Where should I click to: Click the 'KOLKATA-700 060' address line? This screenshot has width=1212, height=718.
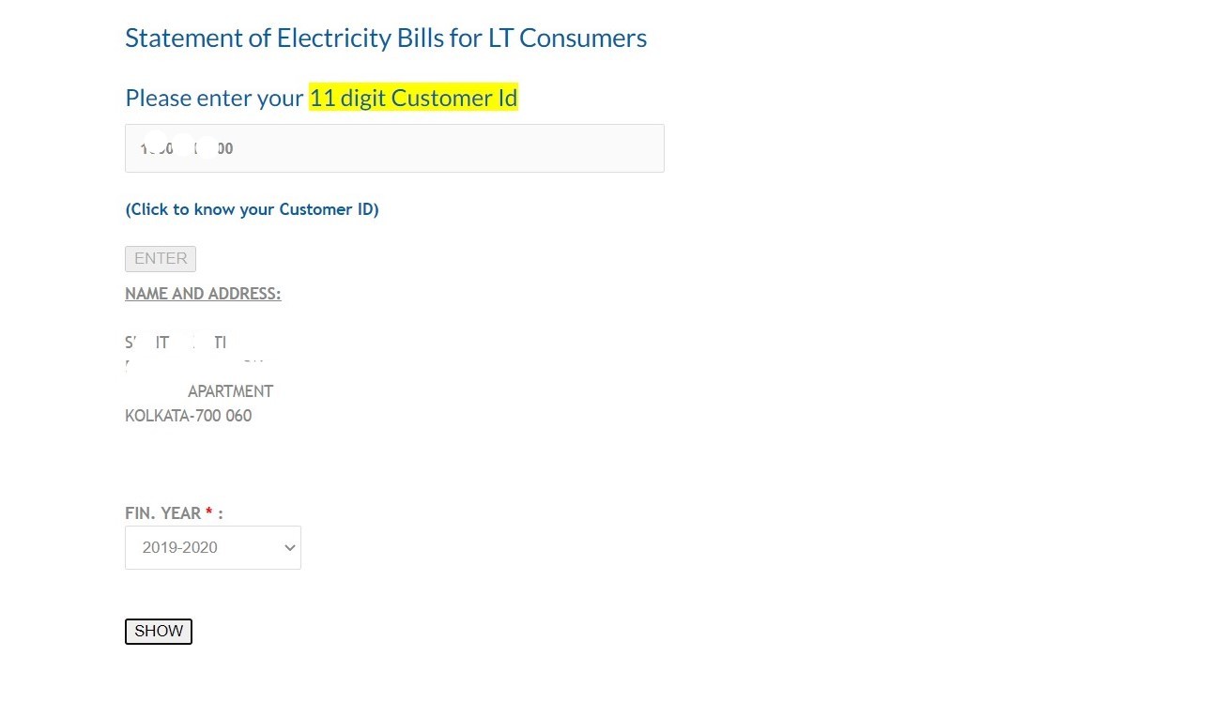(188, 416)
